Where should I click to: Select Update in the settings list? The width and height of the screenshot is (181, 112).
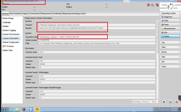pyautogui.click(x=5, y=26)
